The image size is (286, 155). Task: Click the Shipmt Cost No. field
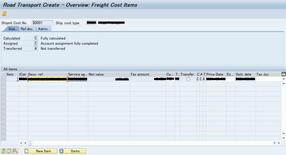pos(43,23)
